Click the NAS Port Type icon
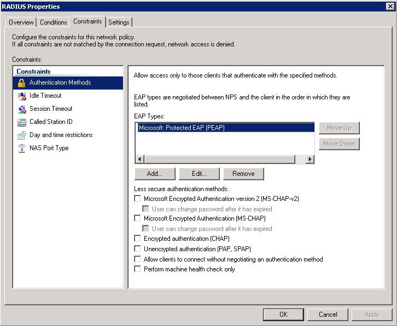The width and height of the screenshot is (397, 326). (22, 149)
